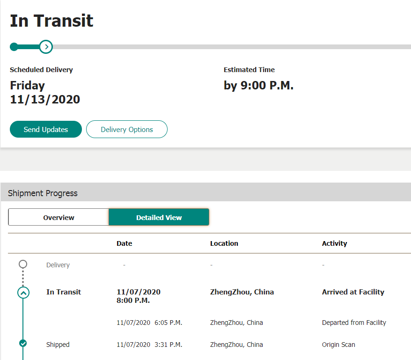411x360 pixels.
Task: Click the teal start dot on progress bar
Action: pos(14,47)
